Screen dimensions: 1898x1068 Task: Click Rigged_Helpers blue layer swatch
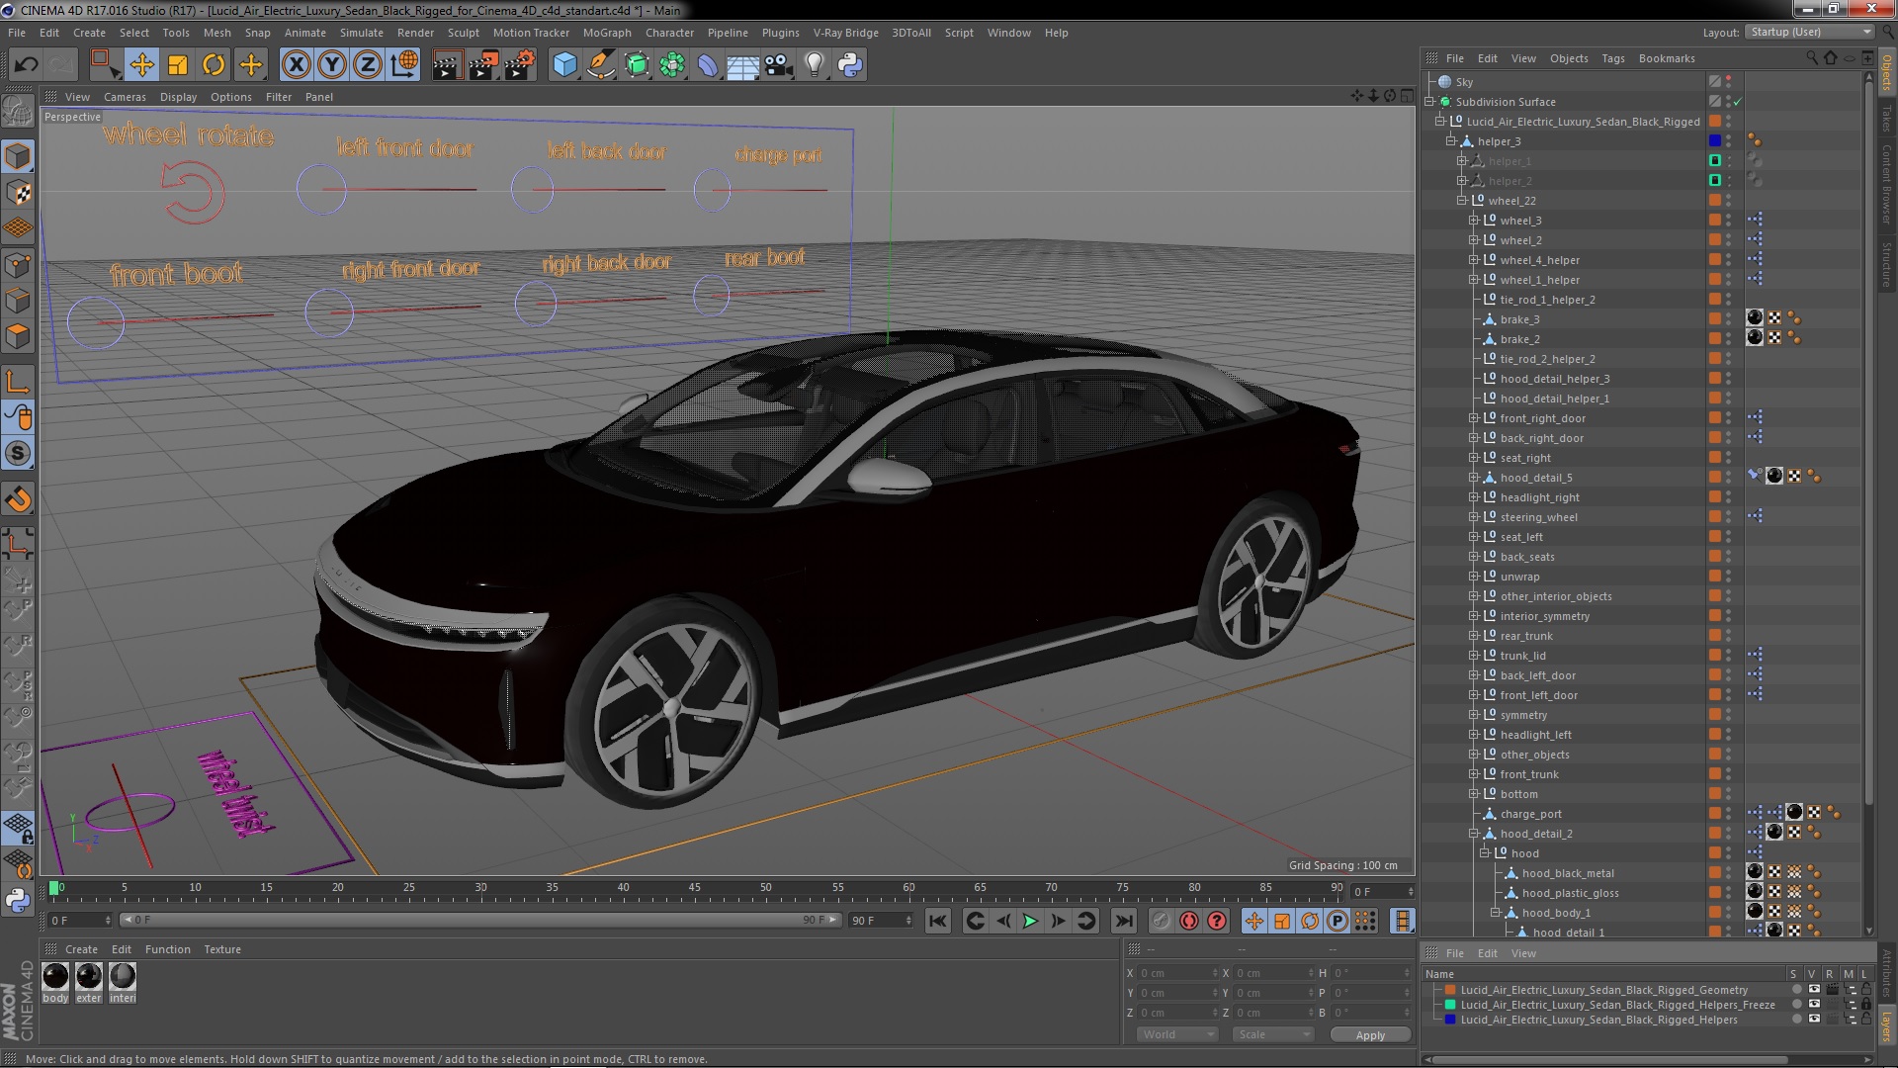1450,1020
